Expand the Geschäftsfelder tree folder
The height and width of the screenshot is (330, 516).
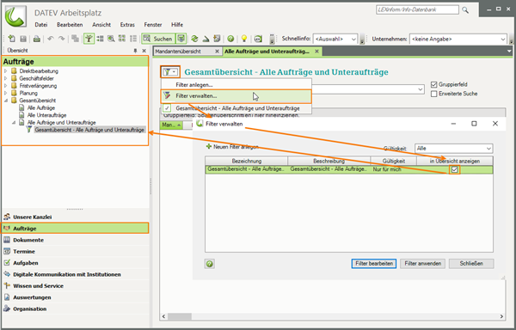(6, 78)
